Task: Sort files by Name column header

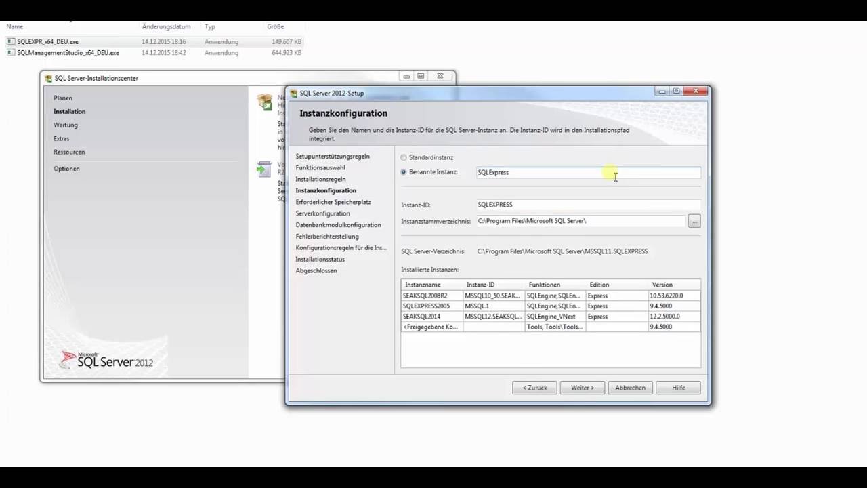Action: point(14,27)
